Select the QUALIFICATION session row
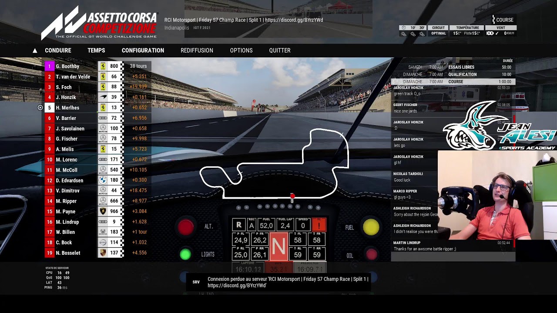557x313 pixels. point(453,74)
